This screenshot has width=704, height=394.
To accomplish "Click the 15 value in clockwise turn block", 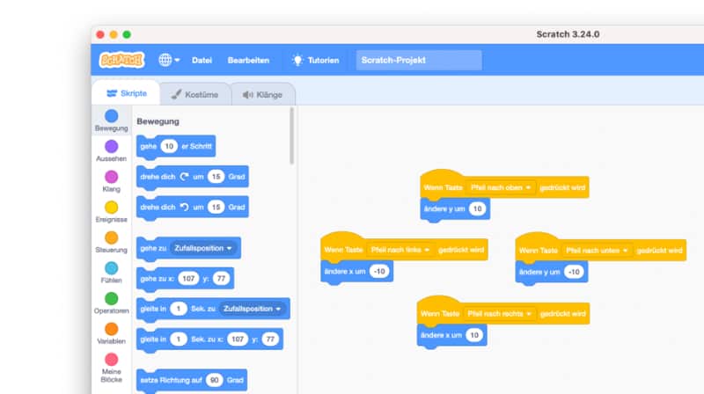I will pos(216,177).
